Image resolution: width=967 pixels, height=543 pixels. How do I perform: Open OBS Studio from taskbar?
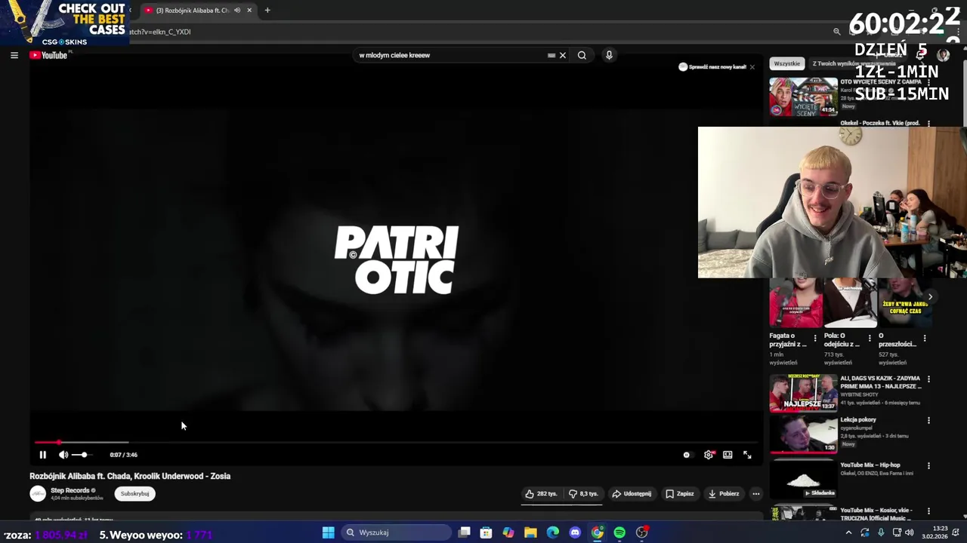(642, 532)
